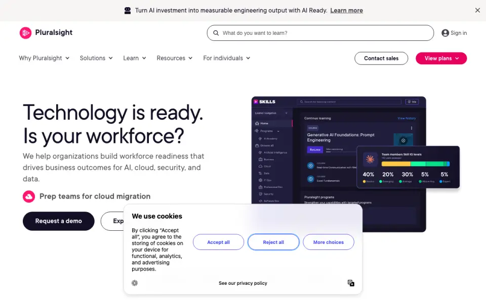Screen dimensions: 486x303
Task: Click the three-dot menu on course card
Action: 411,128
